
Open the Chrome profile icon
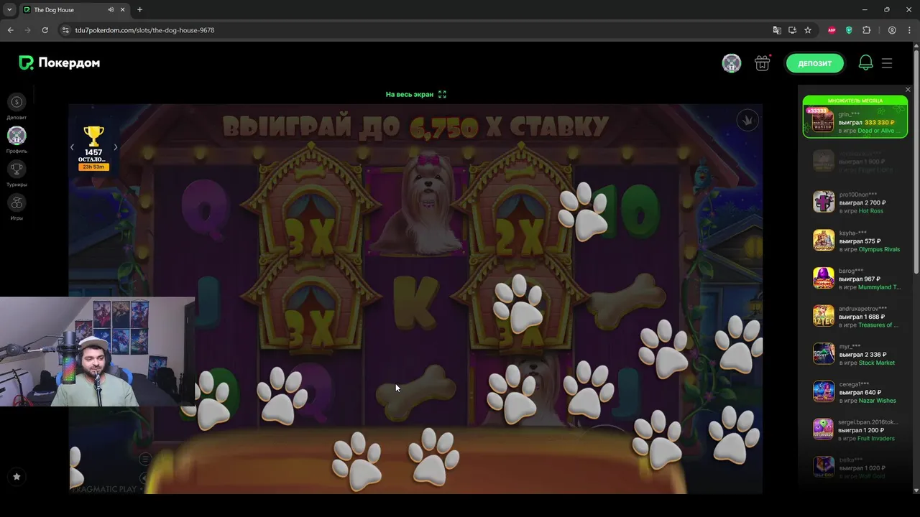[x=892, y=30]
